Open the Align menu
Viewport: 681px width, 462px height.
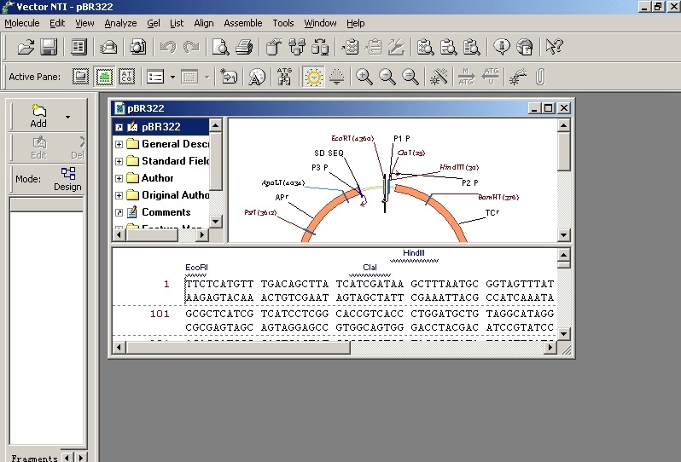[204, 23]
